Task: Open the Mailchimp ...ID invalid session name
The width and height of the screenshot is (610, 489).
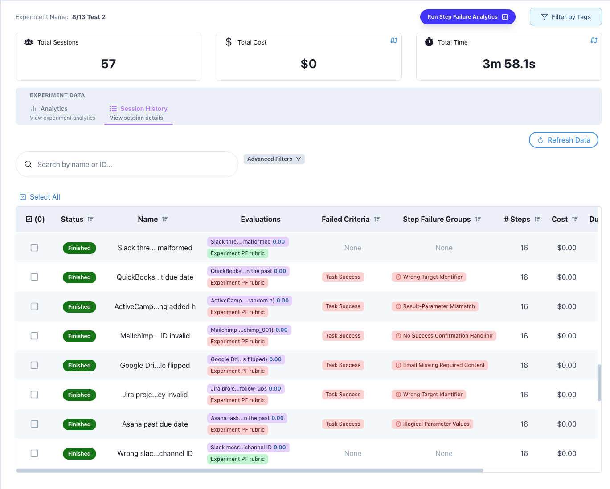Action: tap(155, 336)
